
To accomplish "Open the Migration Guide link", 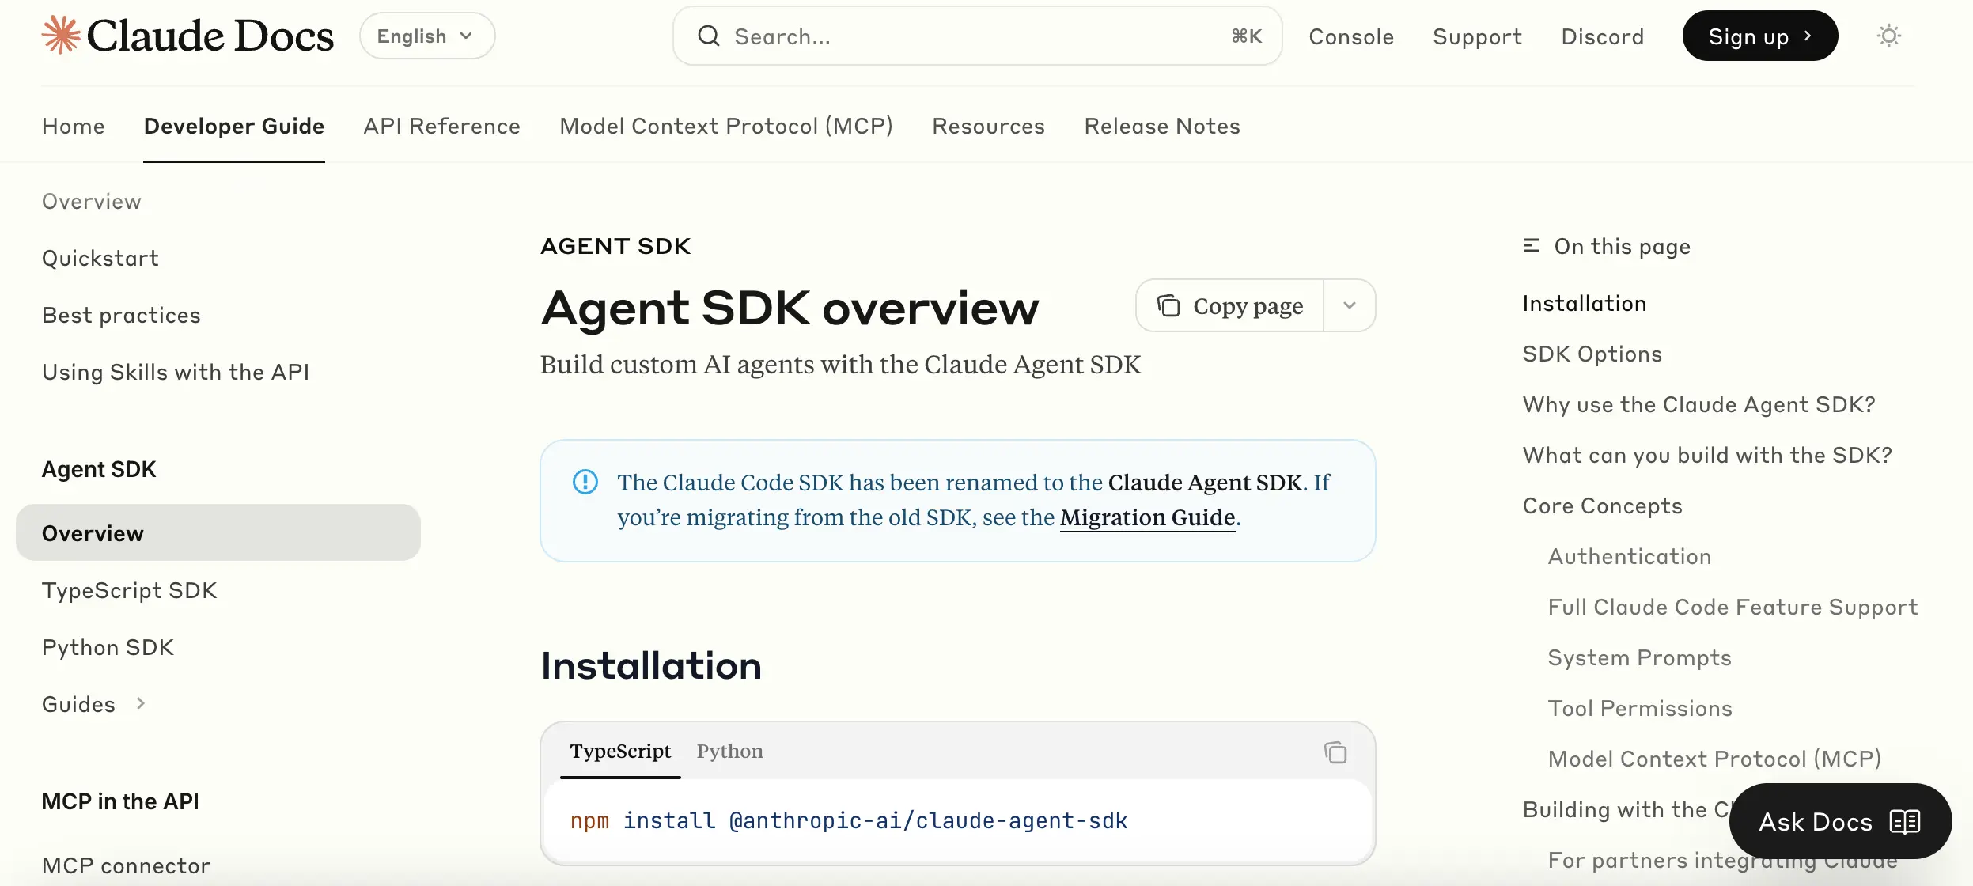I will pos(1147,517).
